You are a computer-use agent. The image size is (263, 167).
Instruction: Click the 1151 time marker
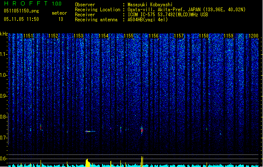click(28, 36)
